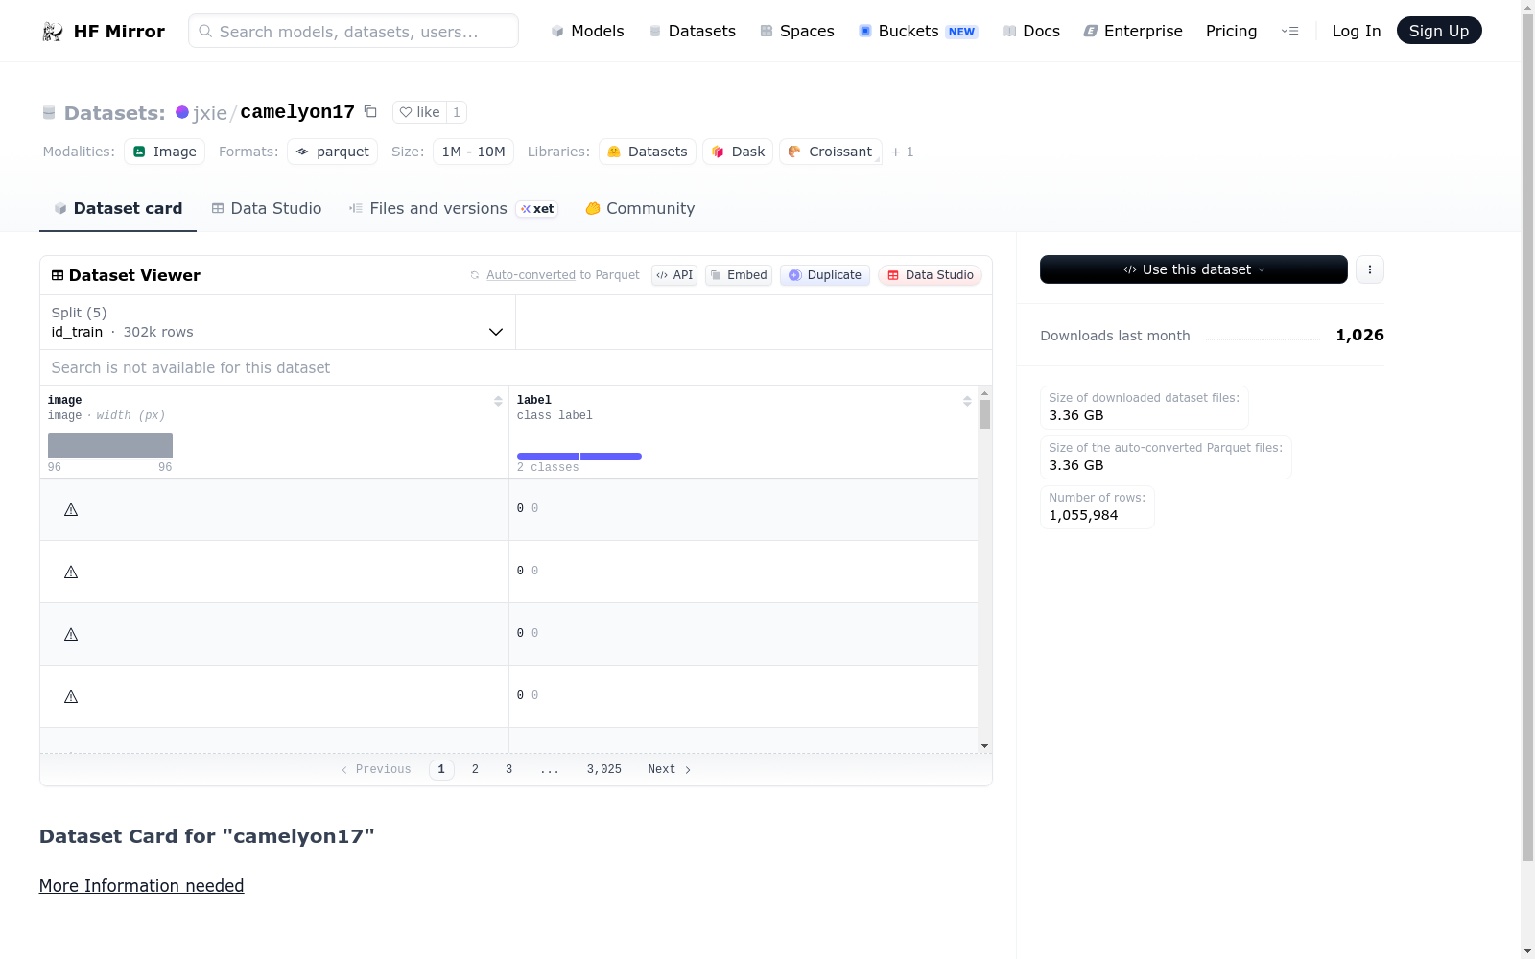
Task: Click the jxie user avatar
Action: click(x=182, y=112)
